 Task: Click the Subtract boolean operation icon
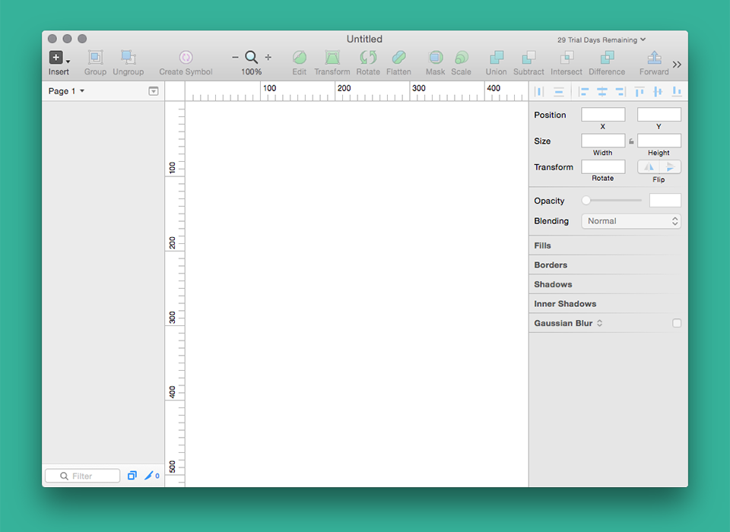coord(528,58)
